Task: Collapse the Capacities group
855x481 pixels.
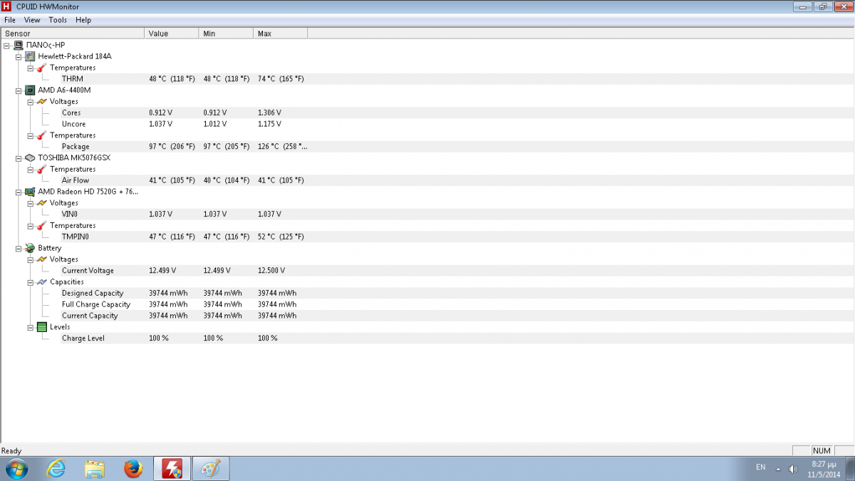Action: point(31,281)
